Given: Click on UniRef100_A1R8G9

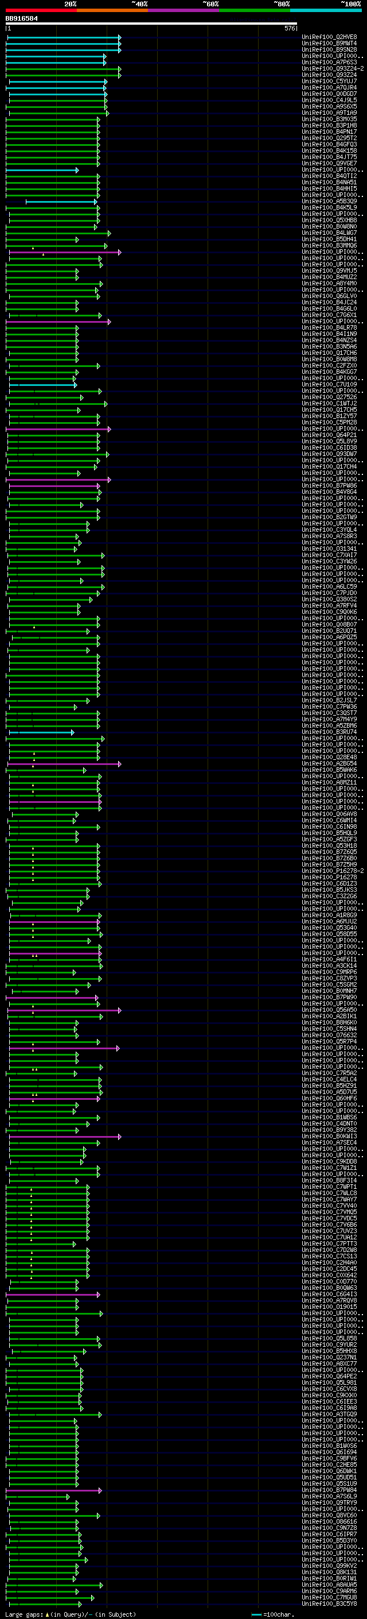Looking at the screenshot, I should pyautogui.click(x=329, y=915).
